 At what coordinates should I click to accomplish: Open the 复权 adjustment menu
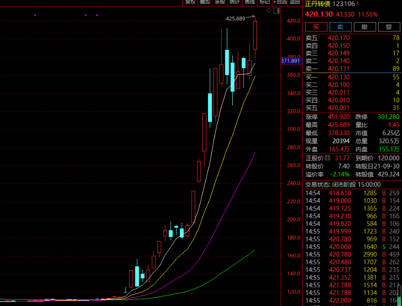190,2
